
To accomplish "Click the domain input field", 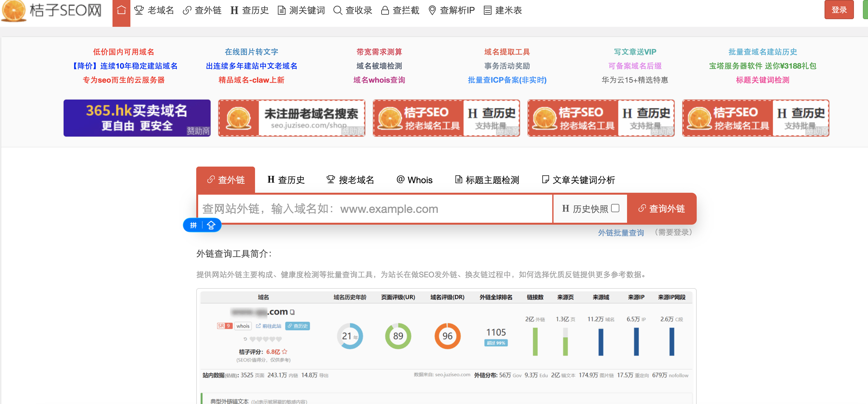I will (x=375, y=209).
